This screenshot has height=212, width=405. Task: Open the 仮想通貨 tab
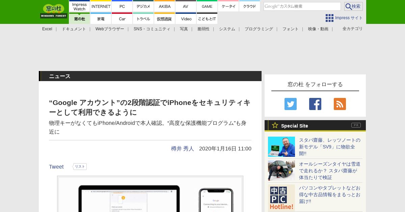(165, 19)
